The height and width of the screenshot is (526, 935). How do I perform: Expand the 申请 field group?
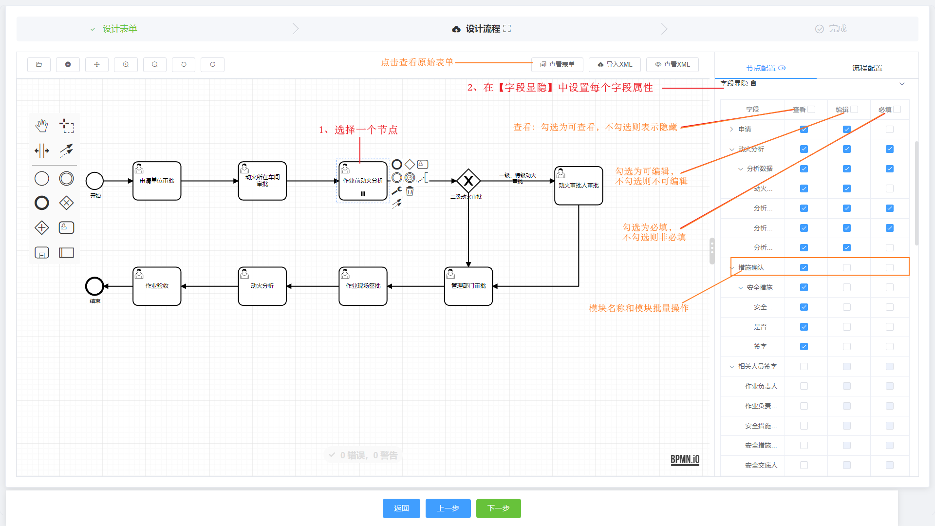[731, 129]
